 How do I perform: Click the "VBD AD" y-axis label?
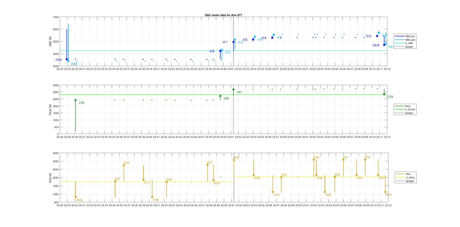point(50,41)
